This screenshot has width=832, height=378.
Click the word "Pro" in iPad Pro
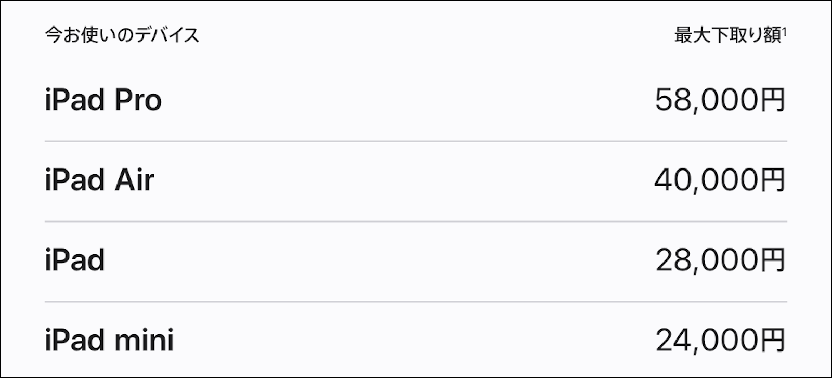[138, 100]
